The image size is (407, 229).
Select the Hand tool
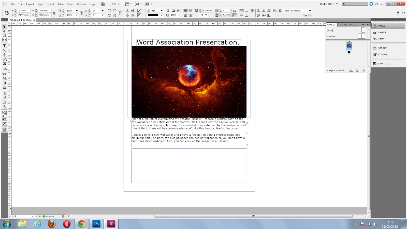pos(4,102)
